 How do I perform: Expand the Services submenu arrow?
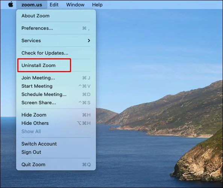89,41
